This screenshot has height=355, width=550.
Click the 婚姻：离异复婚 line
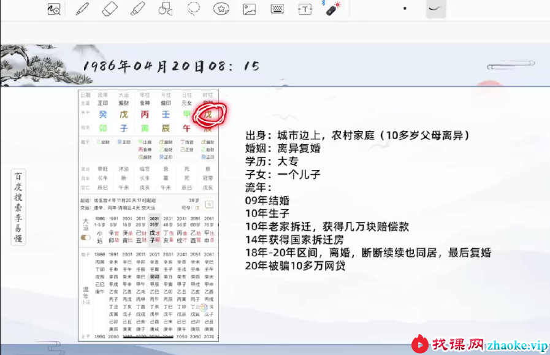click(x=283, y=148)
